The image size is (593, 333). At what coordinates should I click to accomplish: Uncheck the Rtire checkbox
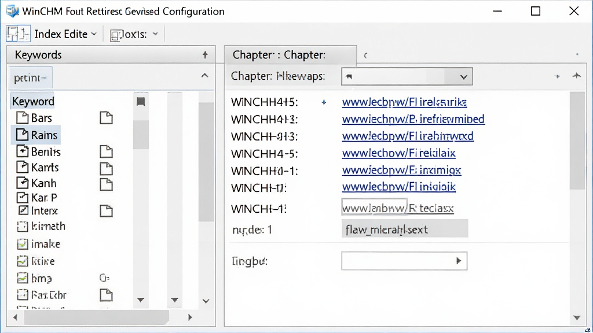tap(23, 261)
